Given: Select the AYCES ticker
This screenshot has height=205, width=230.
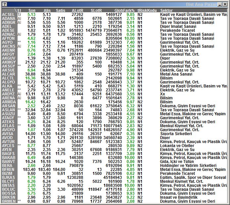Looking at the screenshot, I should pos(8,145).
